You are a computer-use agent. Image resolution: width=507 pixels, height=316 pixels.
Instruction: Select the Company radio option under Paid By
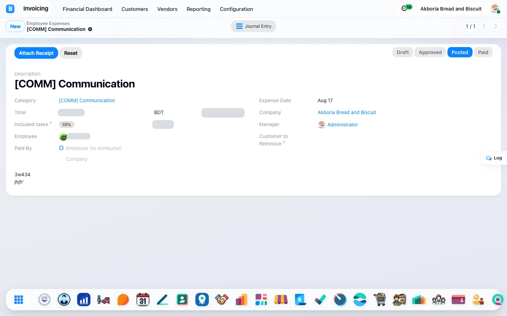pos(61,159)
